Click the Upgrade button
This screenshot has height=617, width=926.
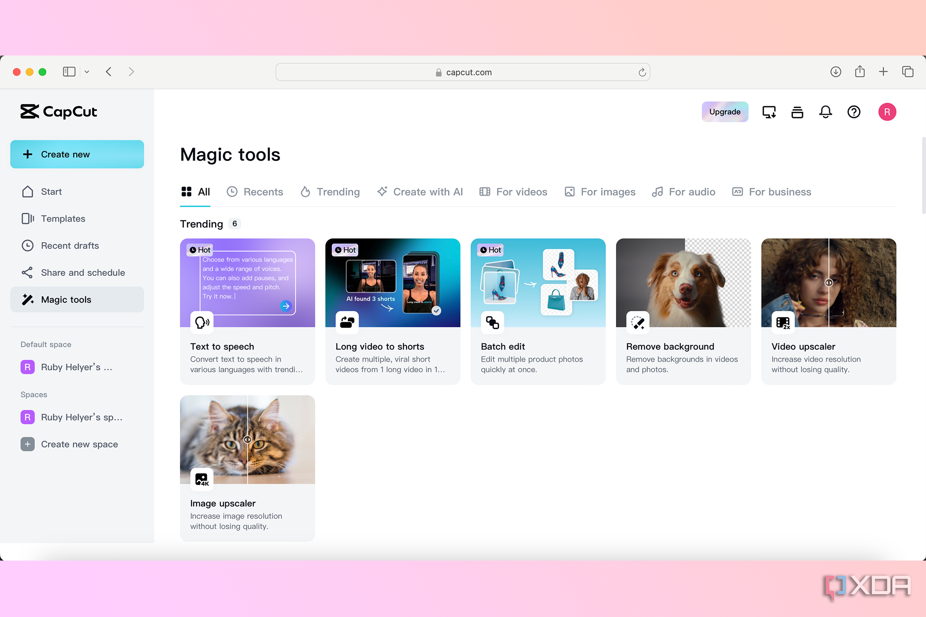[724, 112]
